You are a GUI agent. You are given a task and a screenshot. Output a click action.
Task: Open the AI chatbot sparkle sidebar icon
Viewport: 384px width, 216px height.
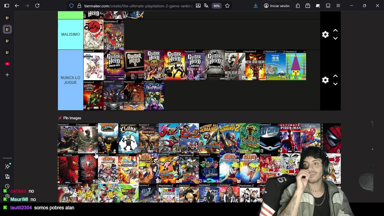click(x=7, y=166)
